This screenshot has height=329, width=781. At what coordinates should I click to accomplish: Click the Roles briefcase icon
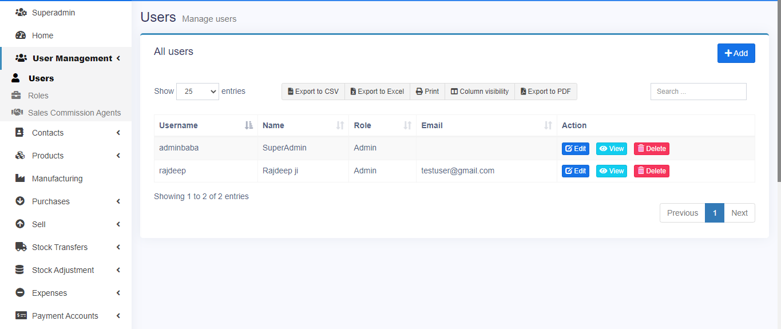click(x=17, y=96)
